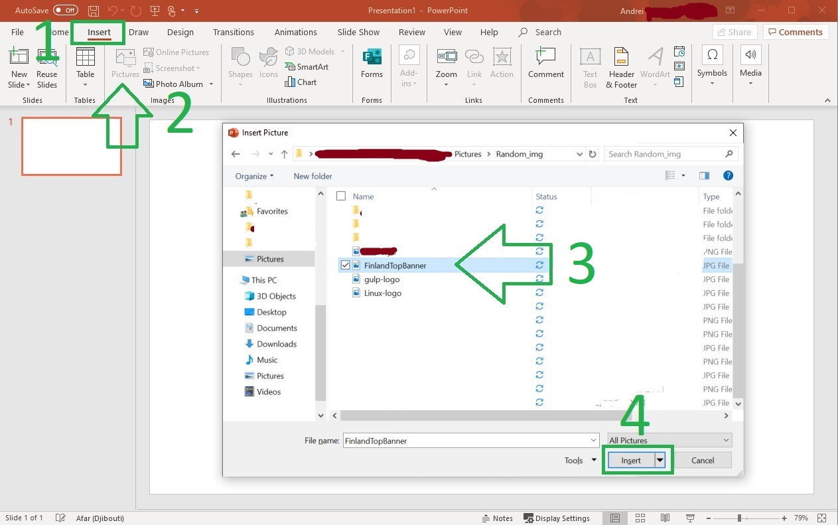Go up one folder in dialog
The width and height of the screenshot is (838, 525).
284,154
